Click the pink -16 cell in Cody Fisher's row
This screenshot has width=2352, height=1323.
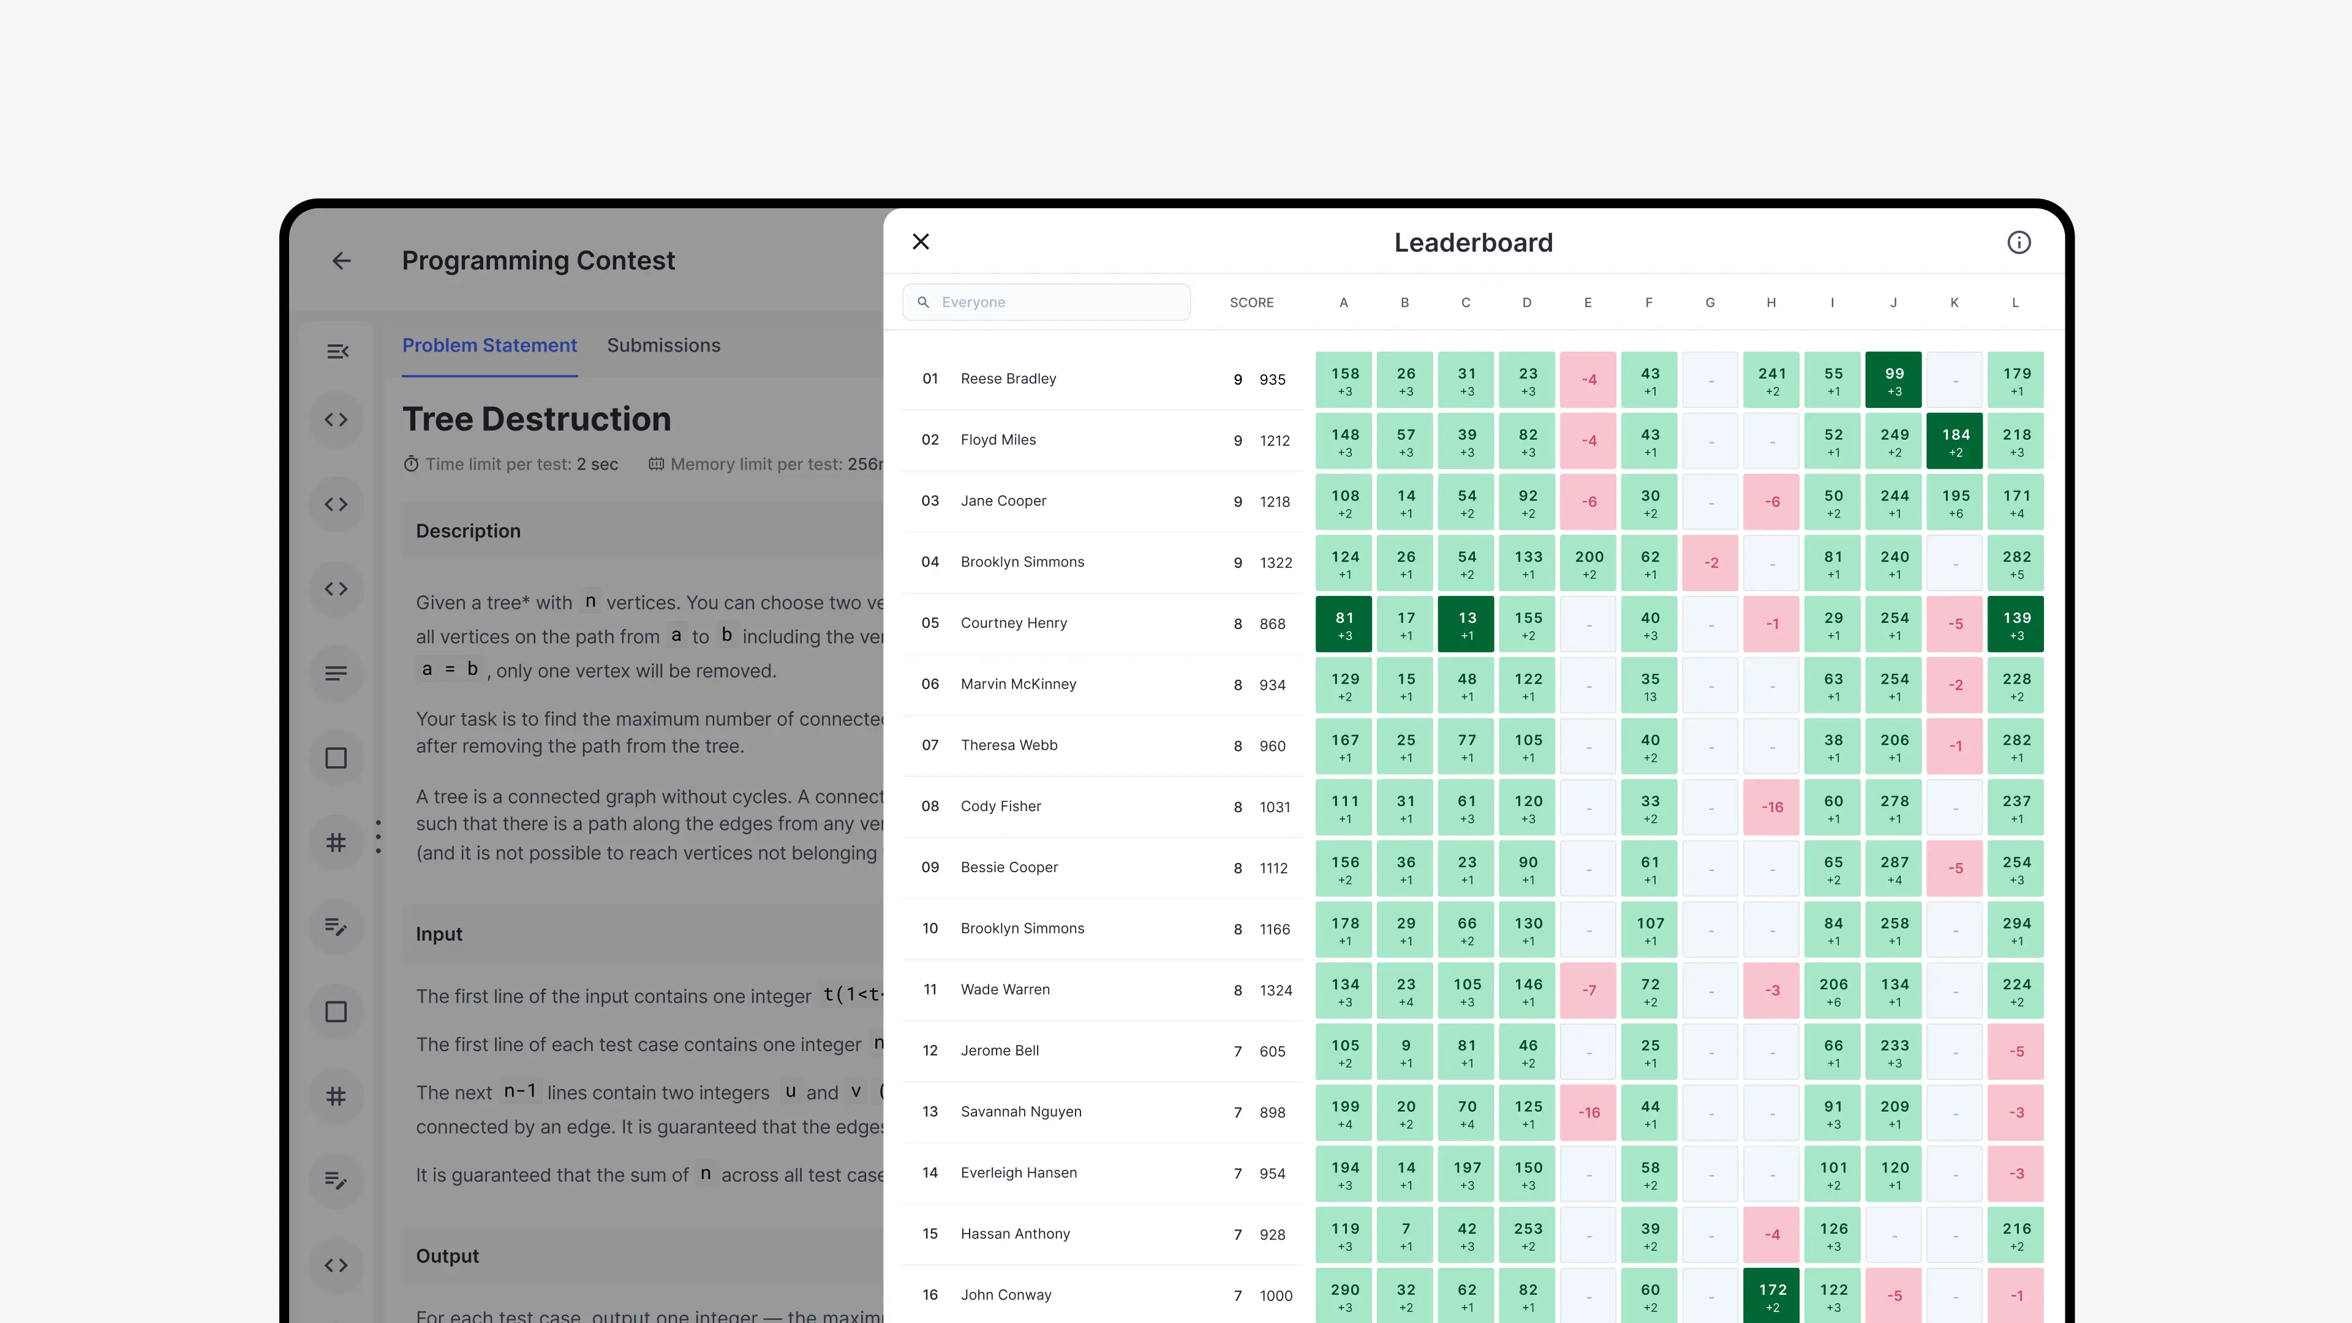1771,807
